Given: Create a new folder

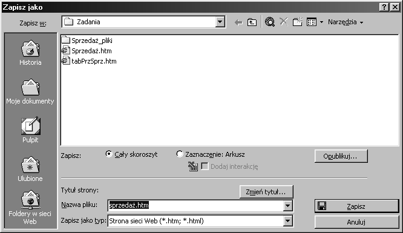Looking at the screenshot, I should click(x=297, y=22).
